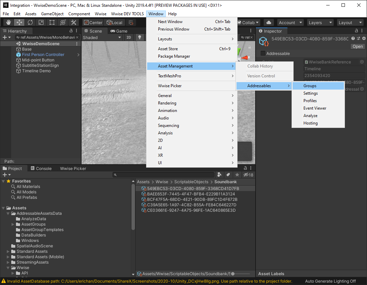Image resolution: width=367 pixels, height=285 pixels.
Task: Select Groups in Addressables submenu
Action: click(310, 86)
